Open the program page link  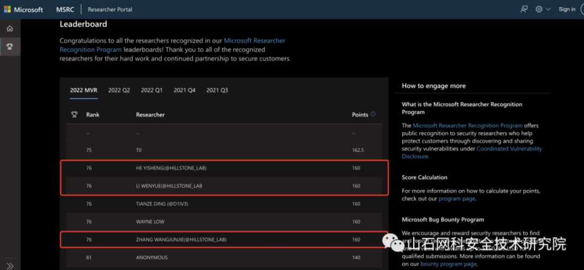(x=456, y=199)
